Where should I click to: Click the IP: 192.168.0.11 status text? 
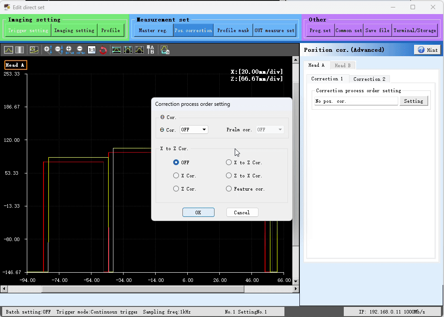(392, 312)
